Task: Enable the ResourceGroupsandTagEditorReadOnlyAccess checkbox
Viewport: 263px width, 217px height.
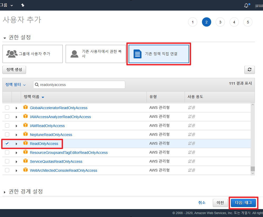Action: pos(7,152)
